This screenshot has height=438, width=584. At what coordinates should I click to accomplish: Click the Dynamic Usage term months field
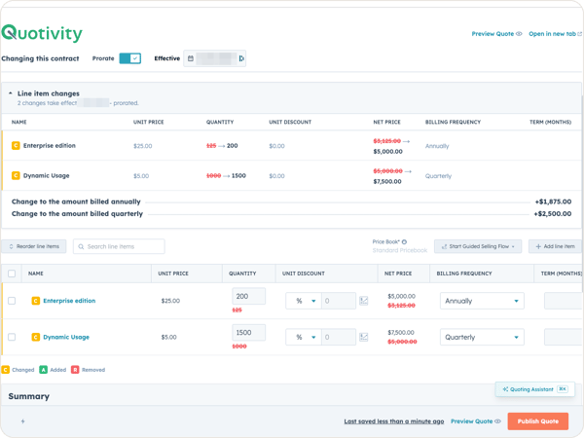(x=564, y=337)
